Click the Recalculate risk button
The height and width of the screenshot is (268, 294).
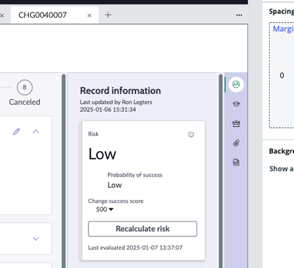point(143,229)
